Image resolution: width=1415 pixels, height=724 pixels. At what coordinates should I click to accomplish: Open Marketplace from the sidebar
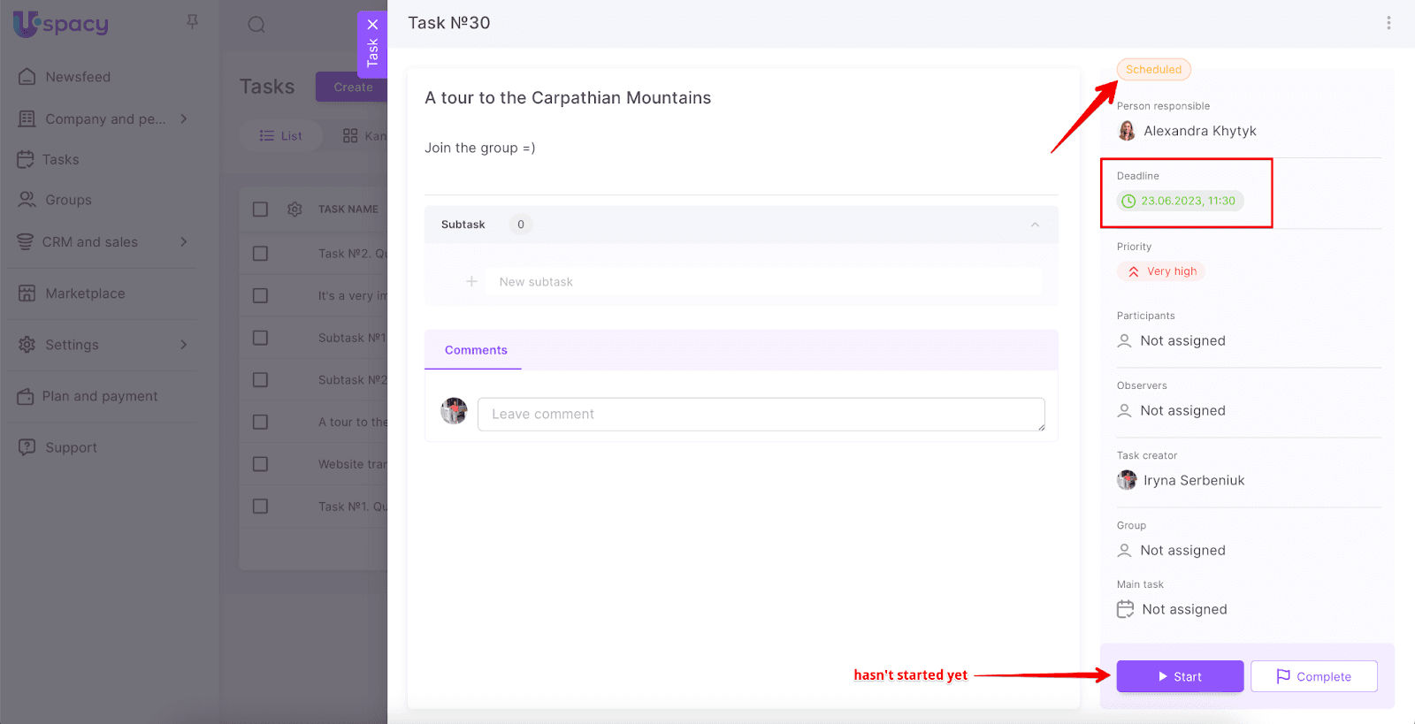pyautogui.click(x=85, y=293)
